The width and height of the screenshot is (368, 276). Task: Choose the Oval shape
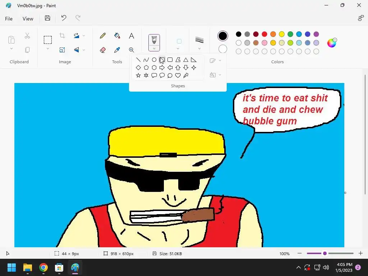154,60
